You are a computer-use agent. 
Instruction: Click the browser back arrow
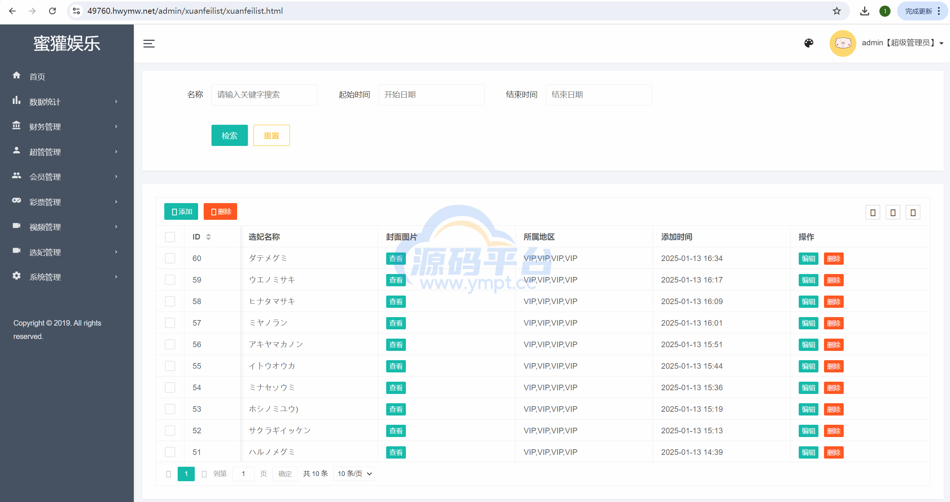click(12, 11)
